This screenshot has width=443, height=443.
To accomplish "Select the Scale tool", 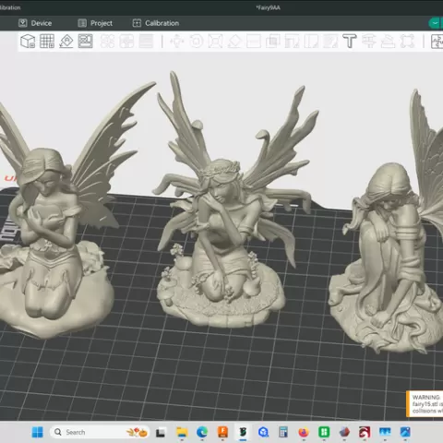I will click(x=215, y=42).
